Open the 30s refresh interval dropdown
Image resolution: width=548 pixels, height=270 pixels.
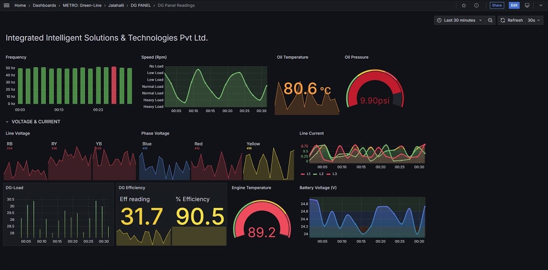534,21
